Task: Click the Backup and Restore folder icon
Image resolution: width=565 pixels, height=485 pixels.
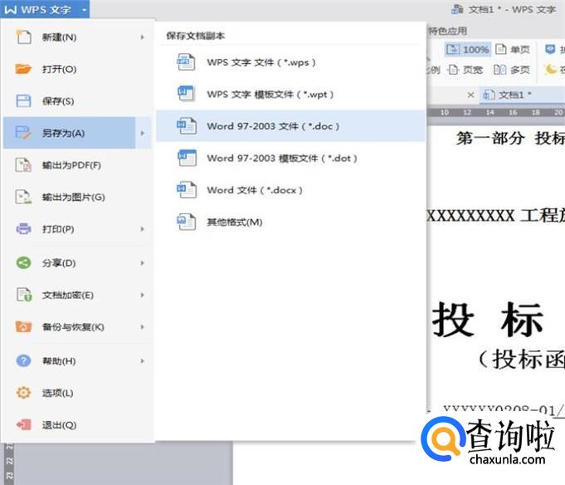Action: (23, 326)
